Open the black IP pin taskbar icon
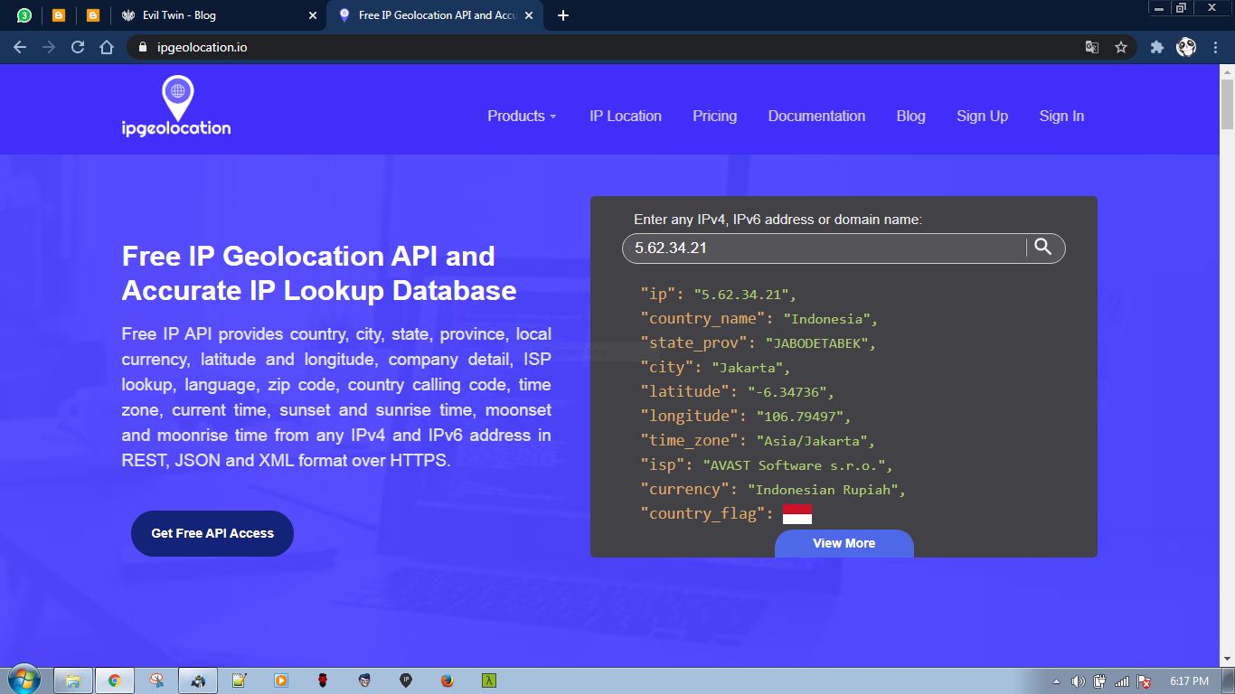1235x694 pixels. [x=406, y=680]
